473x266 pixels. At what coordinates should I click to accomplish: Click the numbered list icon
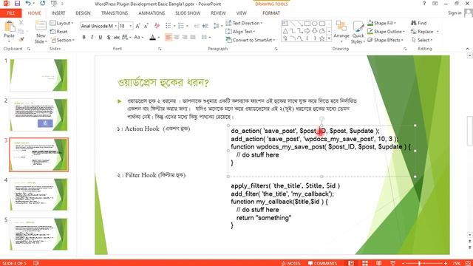181,26
